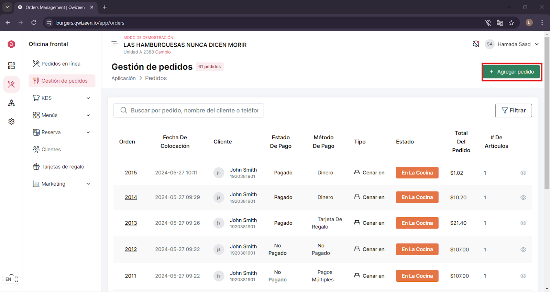Image resolution: width=550 pixels, height=292 pixels.
Task: Click the muted notifications bell icon
Action: (476, 44)
